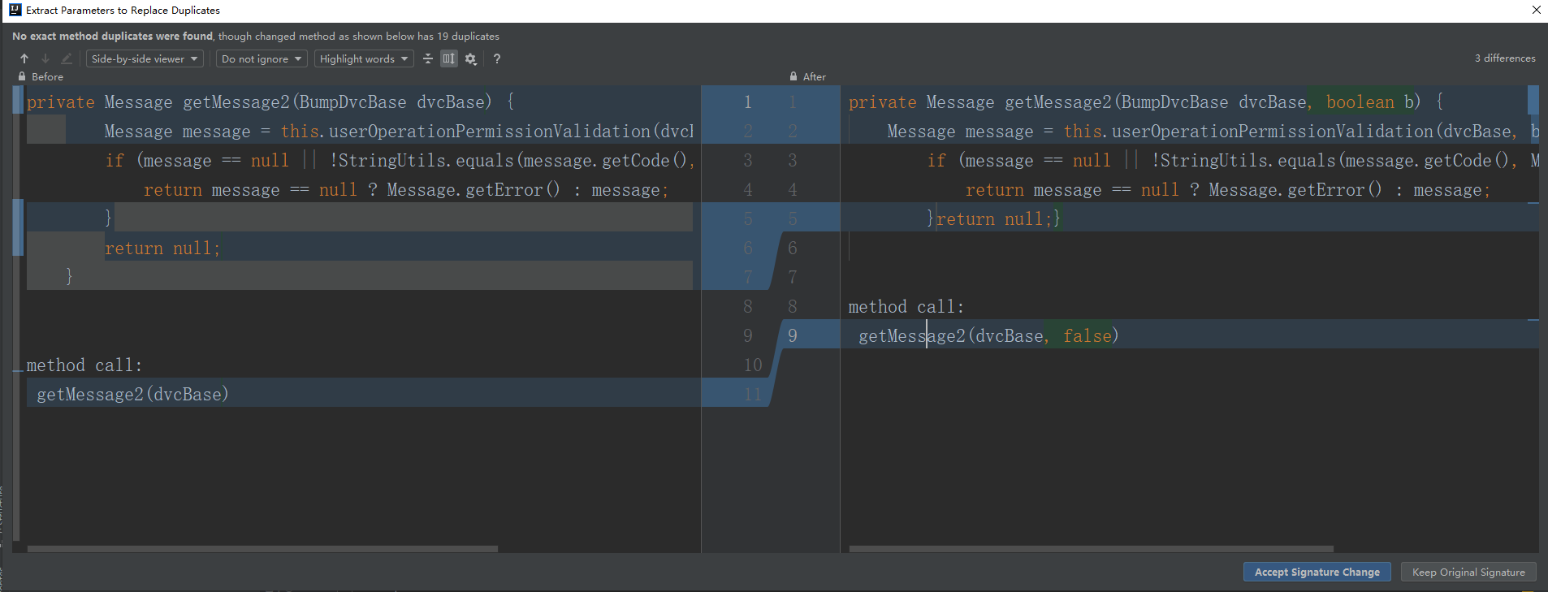The image size is (1548, 592).
Task: Click Keep Original Signature button
Action: point(1468,572)
